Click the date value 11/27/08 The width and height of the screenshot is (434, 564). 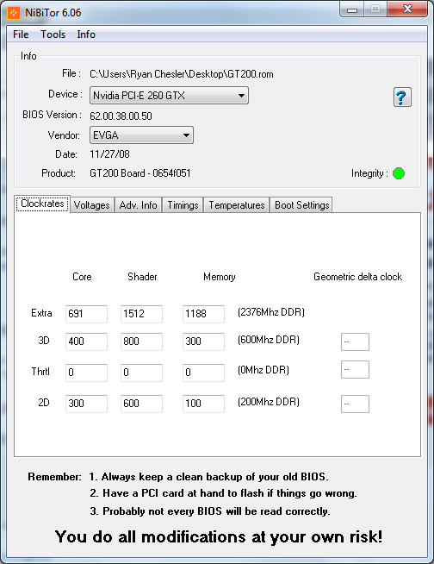pyautogui.click(x=109, y=154)
